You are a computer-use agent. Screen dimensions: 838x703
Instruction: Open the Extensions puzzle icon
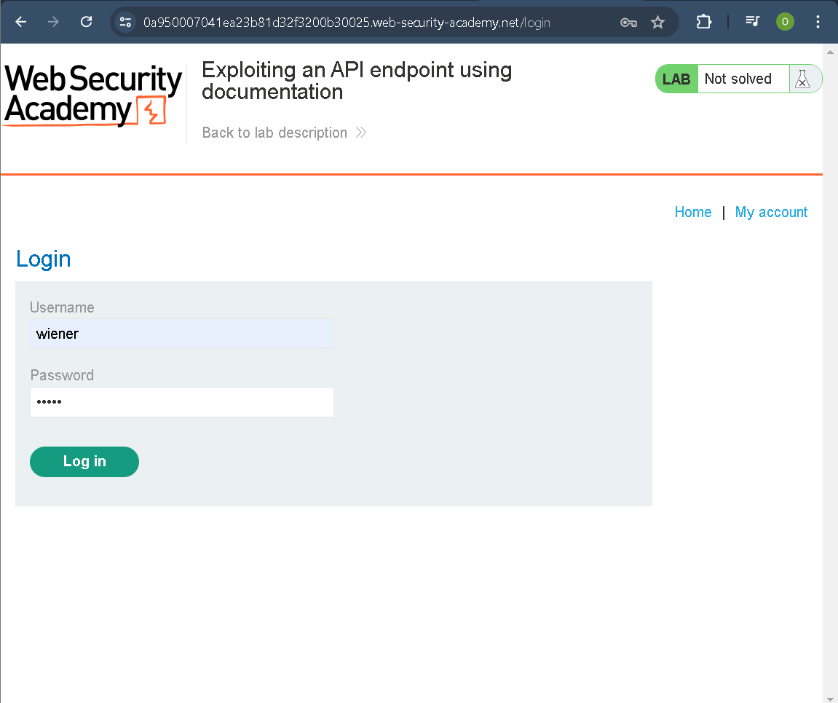[x=703, y=22]
